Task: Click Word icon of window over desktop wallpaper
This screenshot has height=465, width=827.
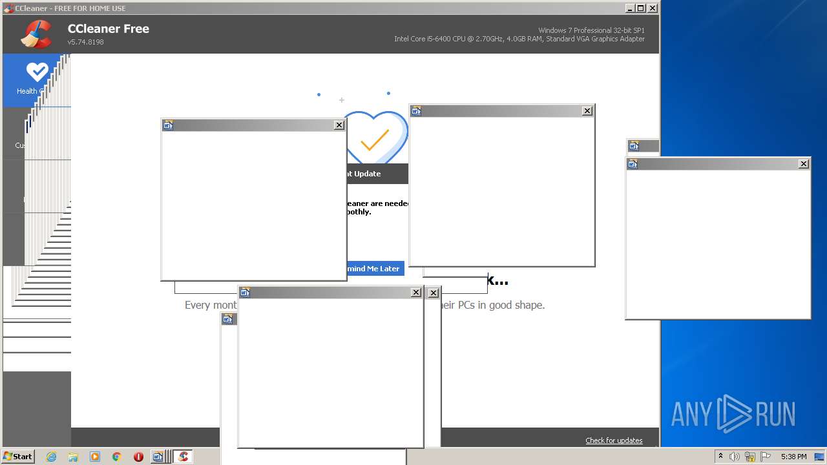Action: click(633, 164)
